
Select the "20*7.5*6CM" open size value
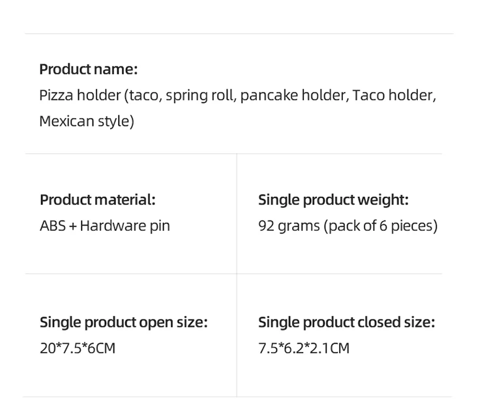point(77,348)
